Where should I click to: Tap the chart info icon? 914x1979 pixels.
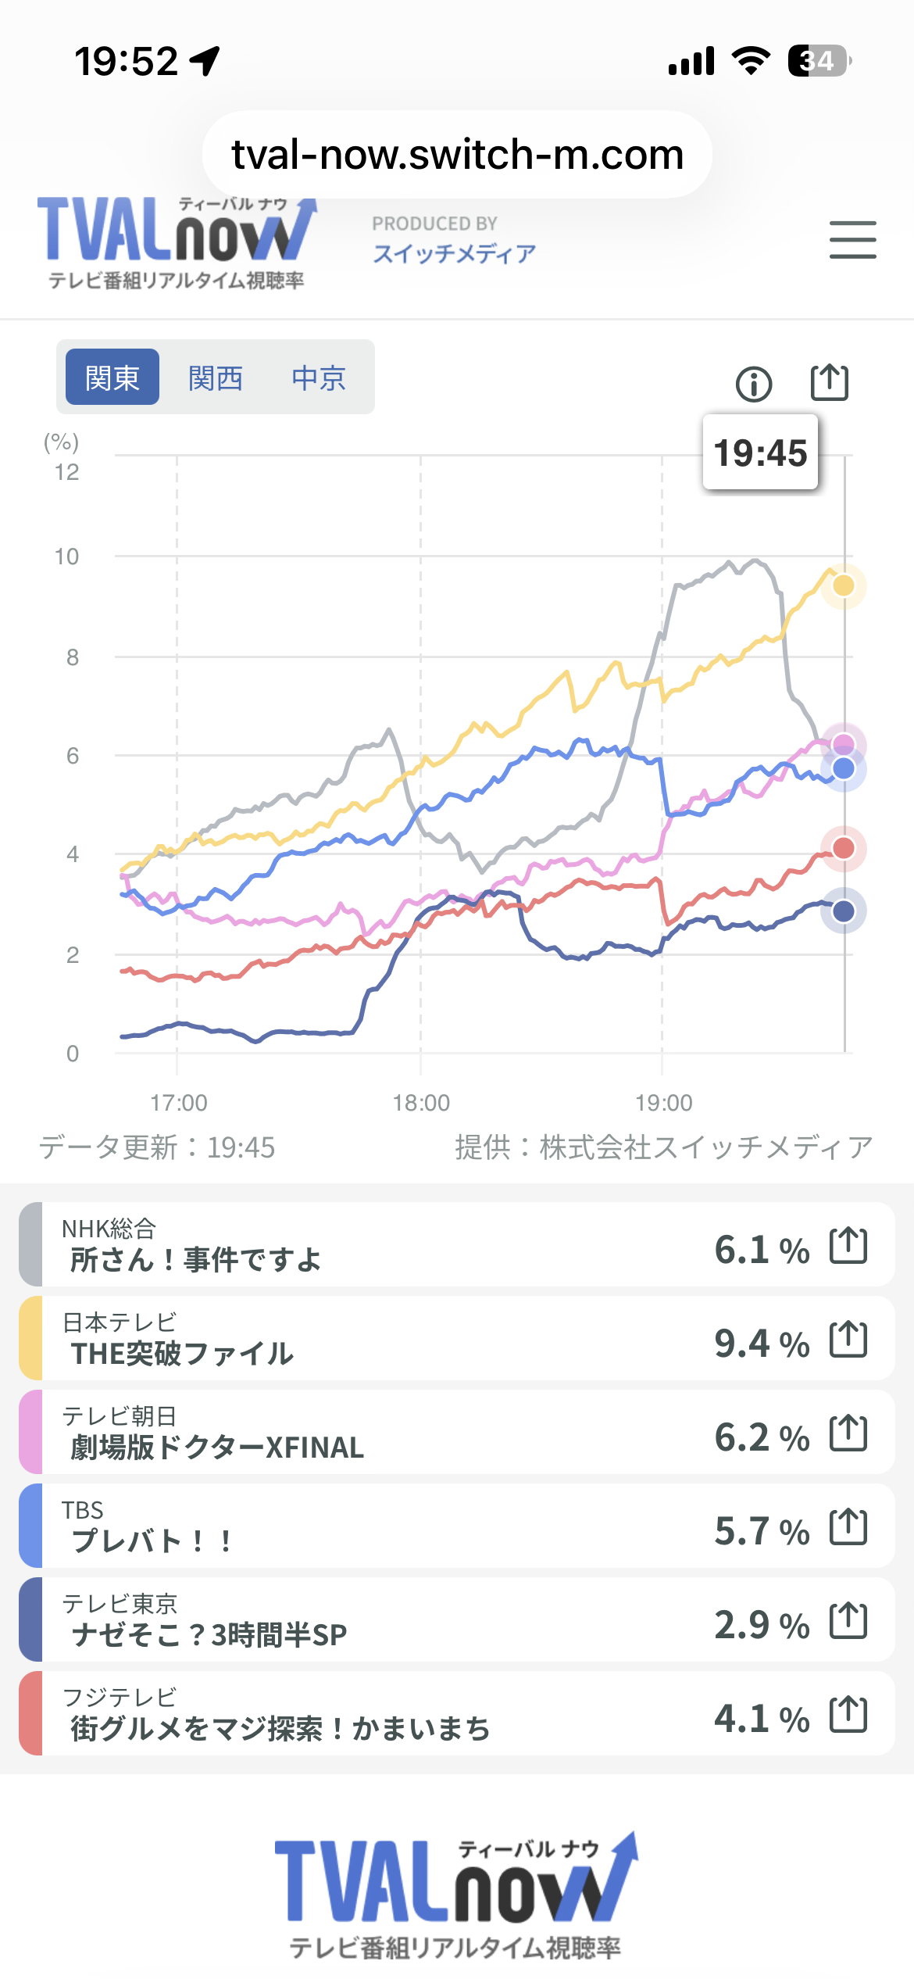tap(754, 384)
